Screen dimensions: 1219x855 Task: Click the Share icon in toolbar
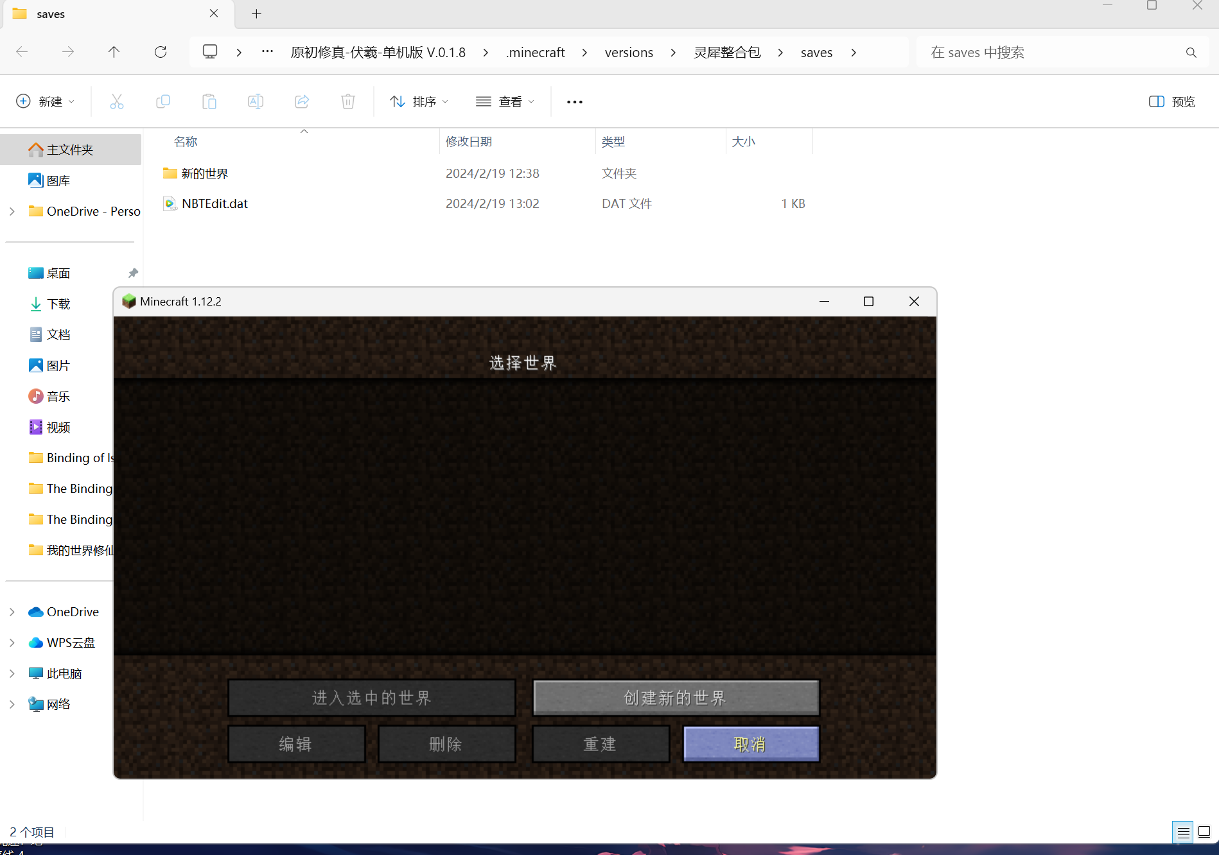302,101
